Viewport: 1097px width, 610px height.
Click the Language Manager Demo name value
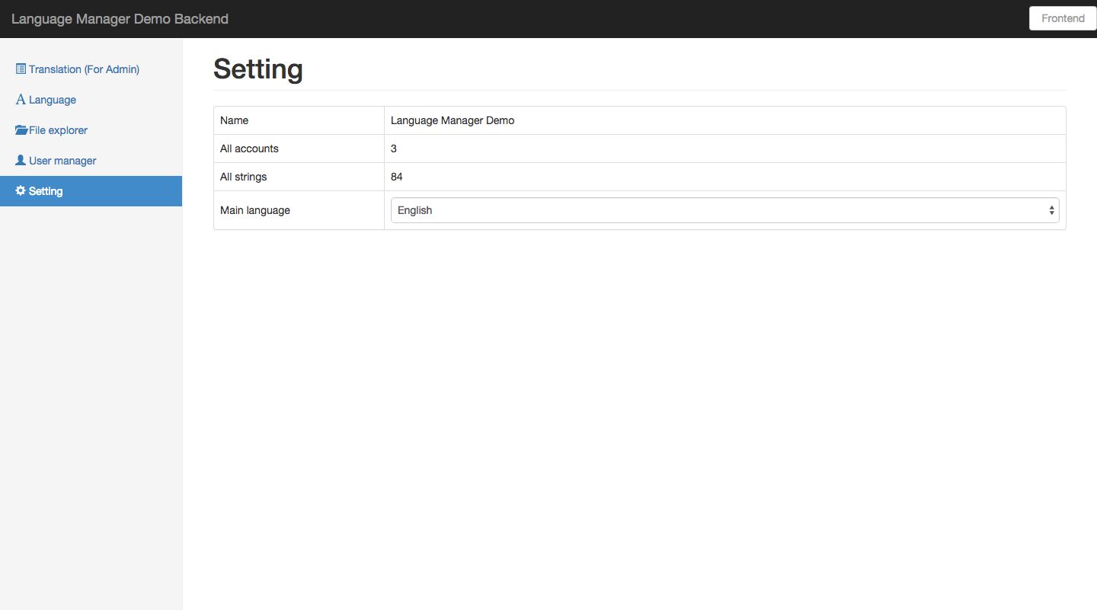click(453, 120)
